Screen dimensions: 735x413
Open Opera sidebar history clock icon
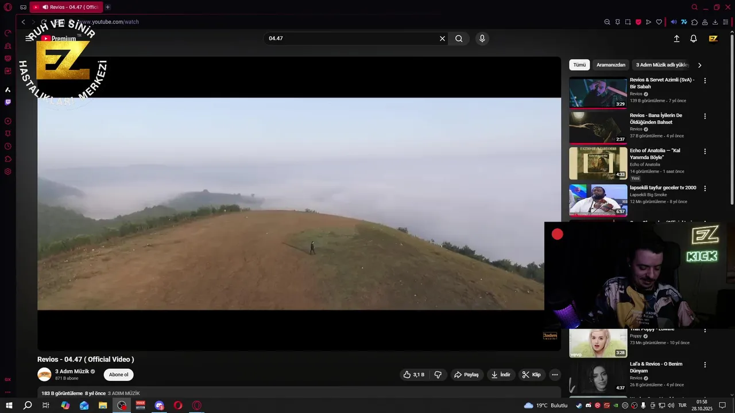pos(8,146)
